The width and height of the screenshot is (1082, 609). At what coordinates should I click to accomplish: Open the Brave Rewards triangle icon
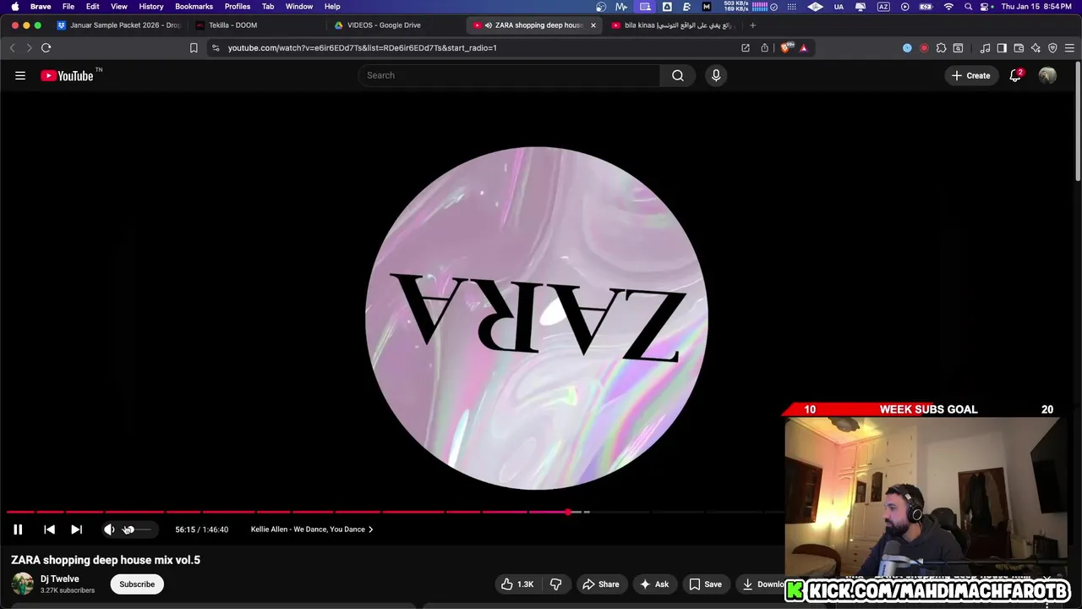(804, 48)
